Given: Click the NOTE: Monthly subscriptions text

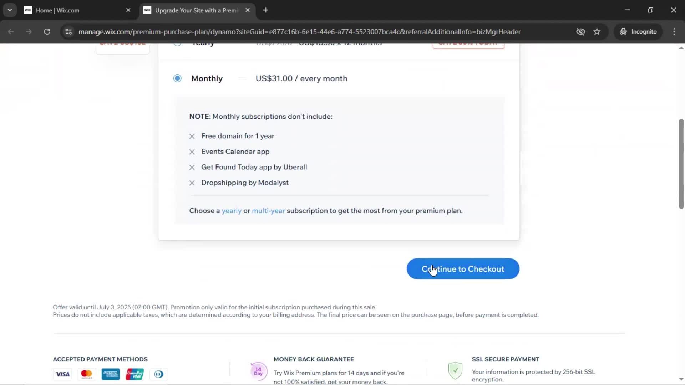Looking at the screenshot, I should tap(261, 117).
